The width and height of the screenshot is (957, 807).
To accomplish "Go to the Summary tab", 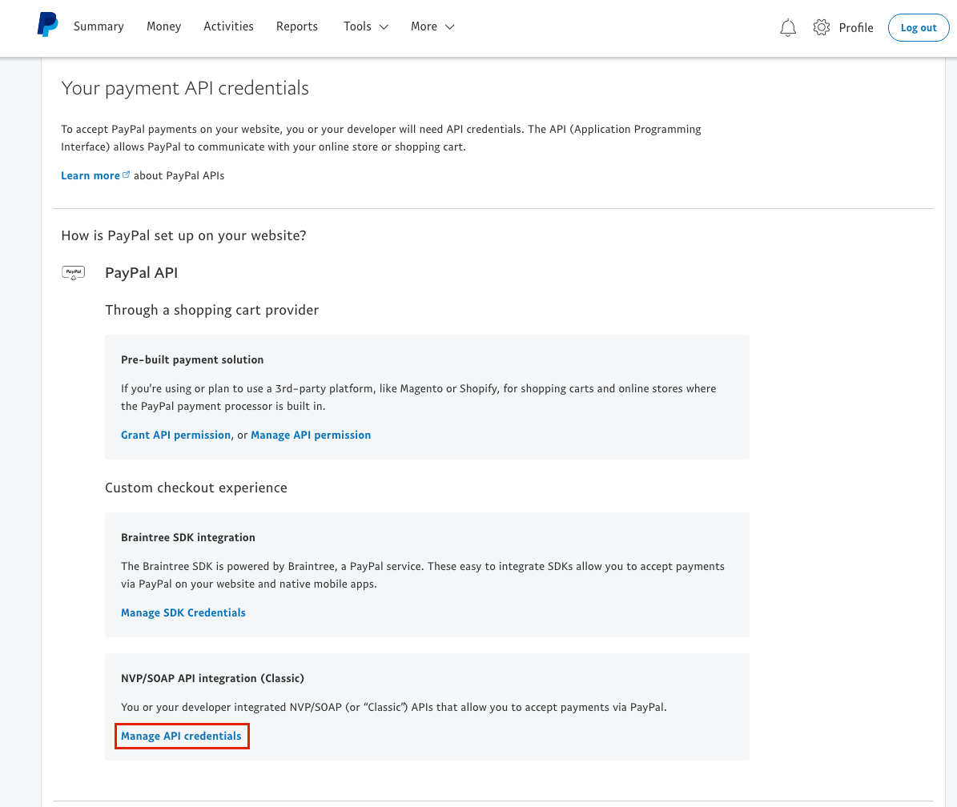I will (x=99, y=26).
